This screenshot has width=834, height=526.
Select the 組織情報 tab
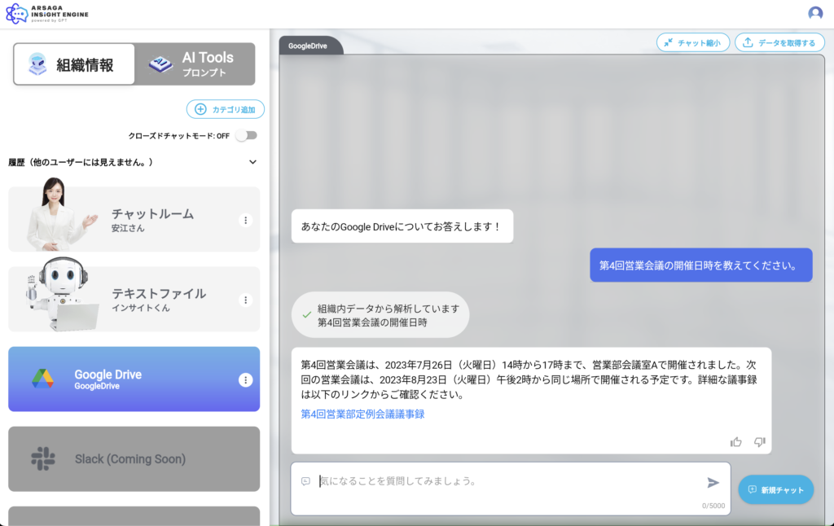click(74, 64)
